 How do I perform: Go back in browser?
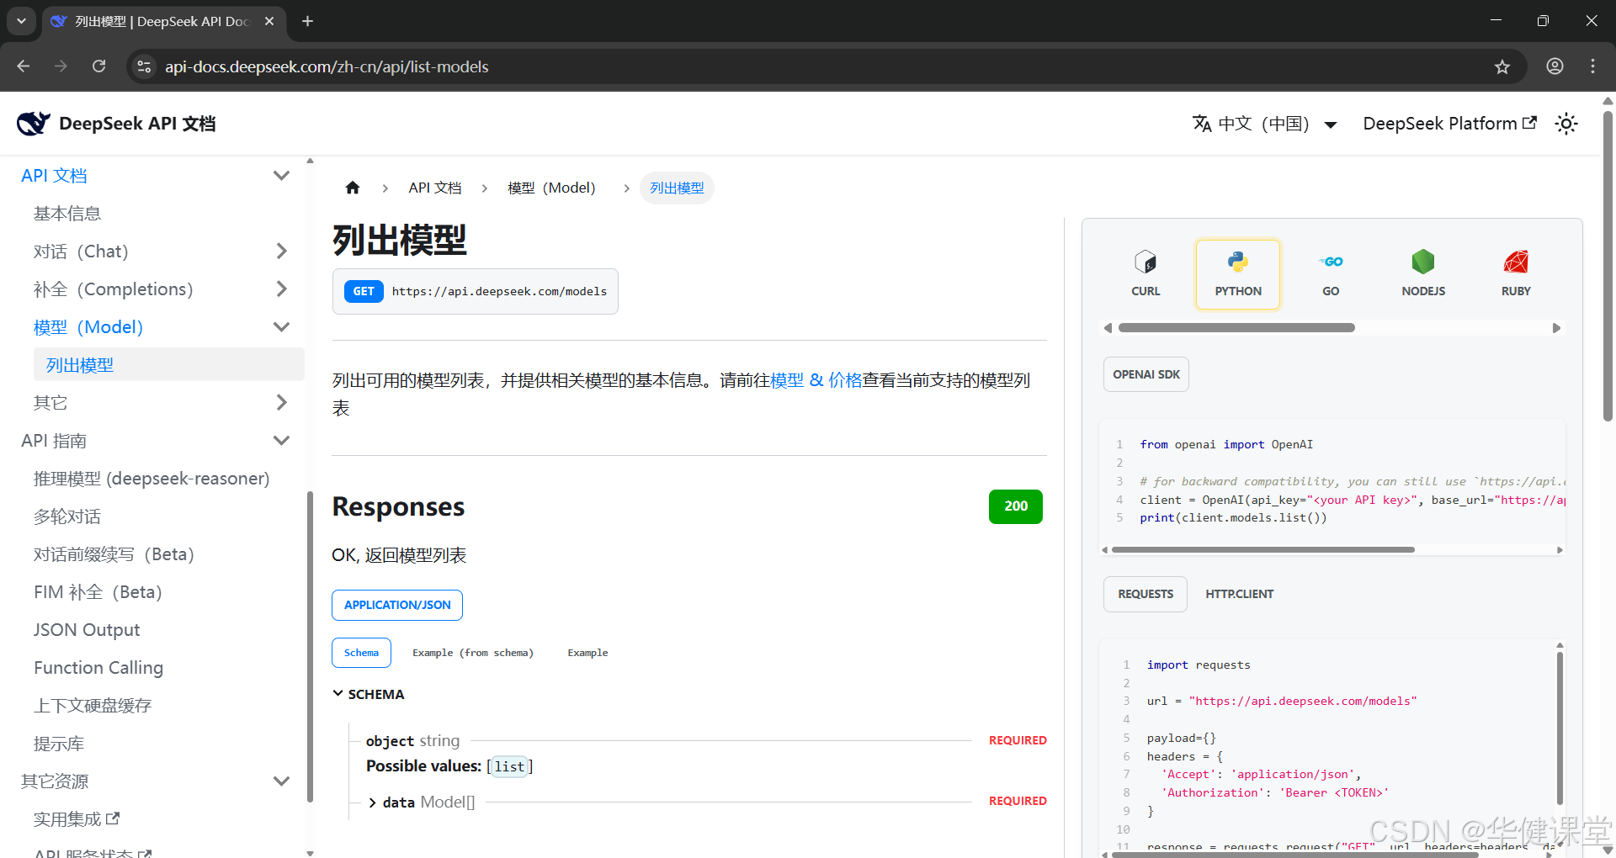pos(24,66)
